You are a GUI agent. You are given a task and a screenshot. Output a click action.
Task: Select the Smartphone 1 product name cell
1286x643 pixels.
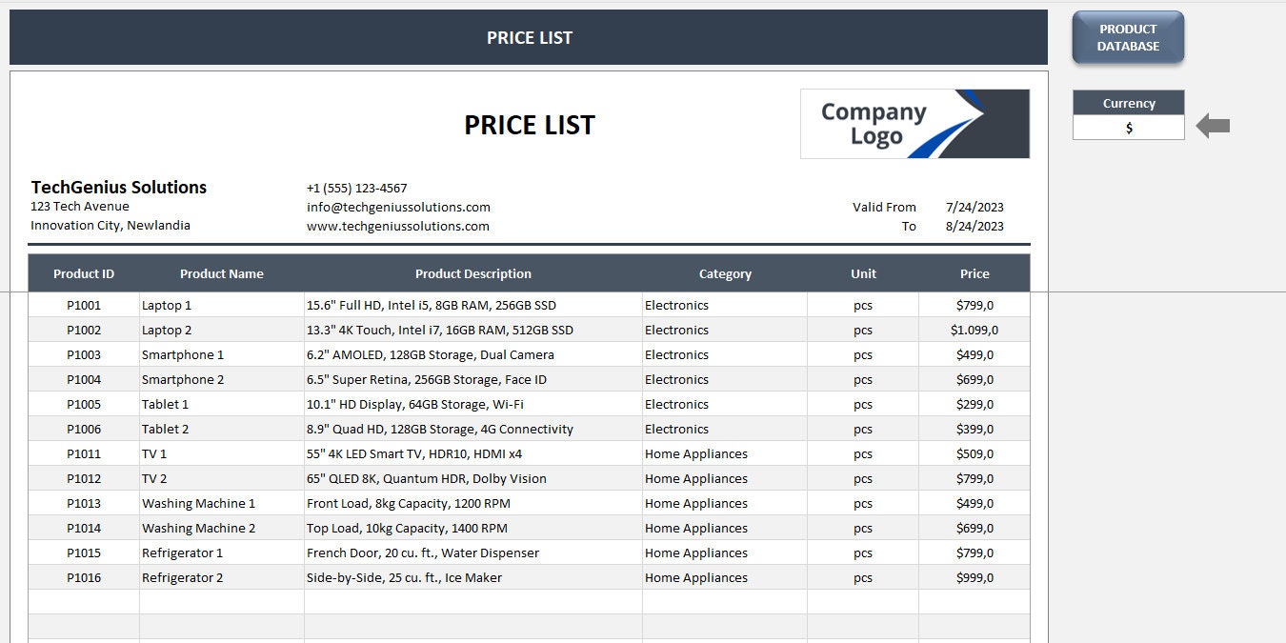(222, 354)
